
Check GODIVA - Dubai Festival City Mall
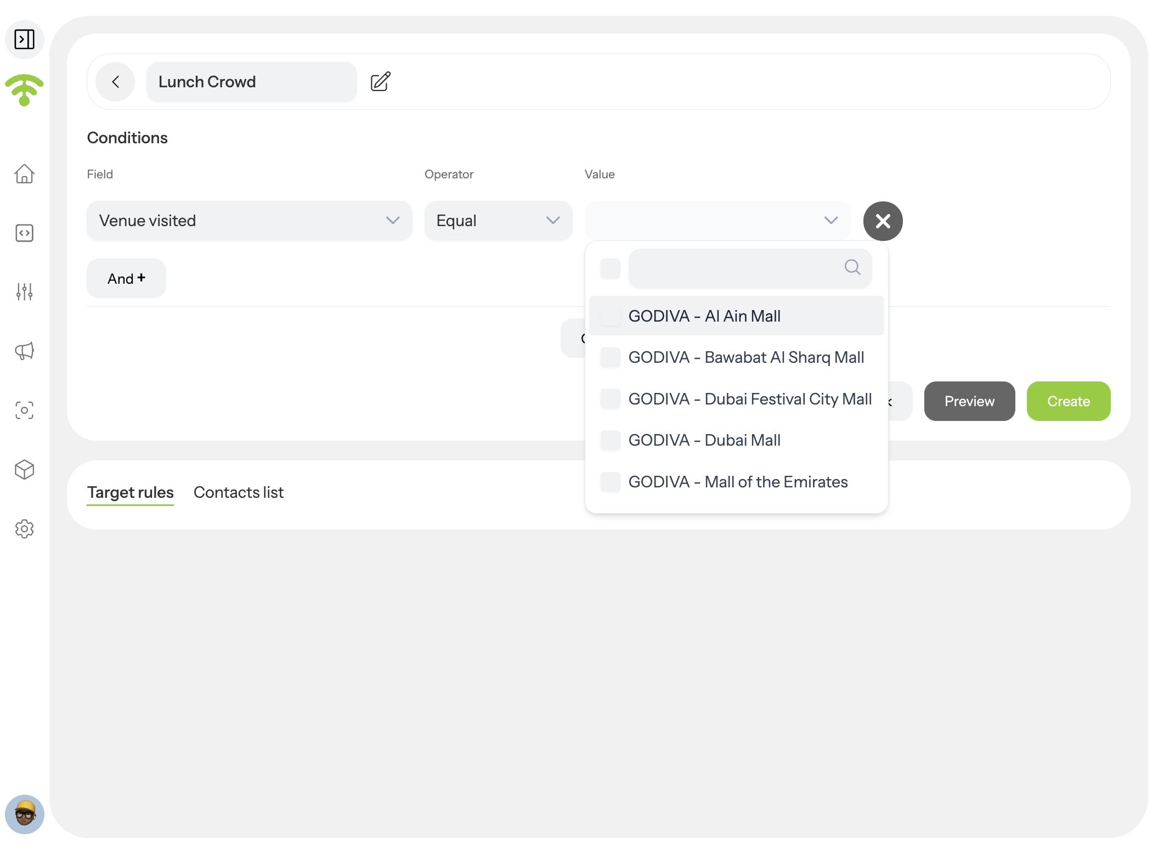[x=611, y=399]
